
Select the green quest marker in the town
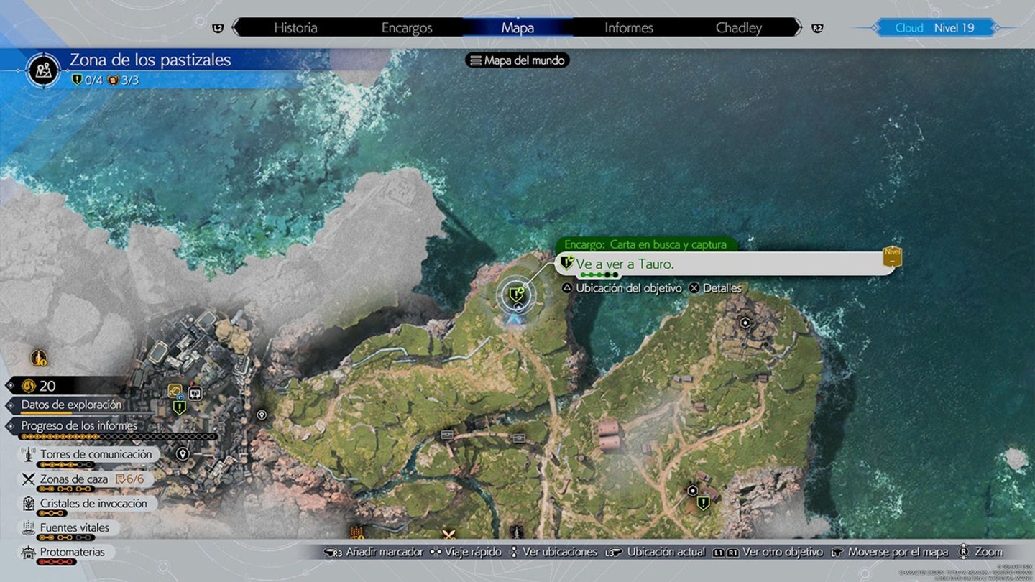pos(180,407)
